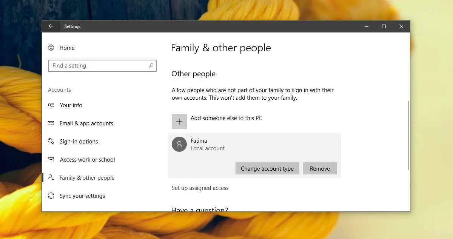Open Sync your settings page
The width and height of the screenshot is (453, 239).
pyautogui.click(x=82, y=196)
